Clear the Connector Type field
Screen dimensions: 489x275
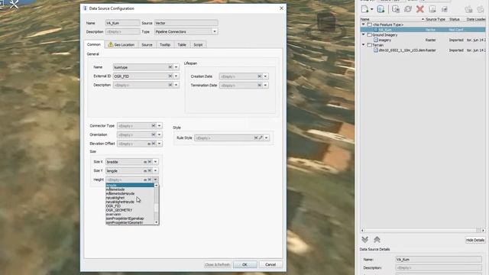[x=154, y=125]
